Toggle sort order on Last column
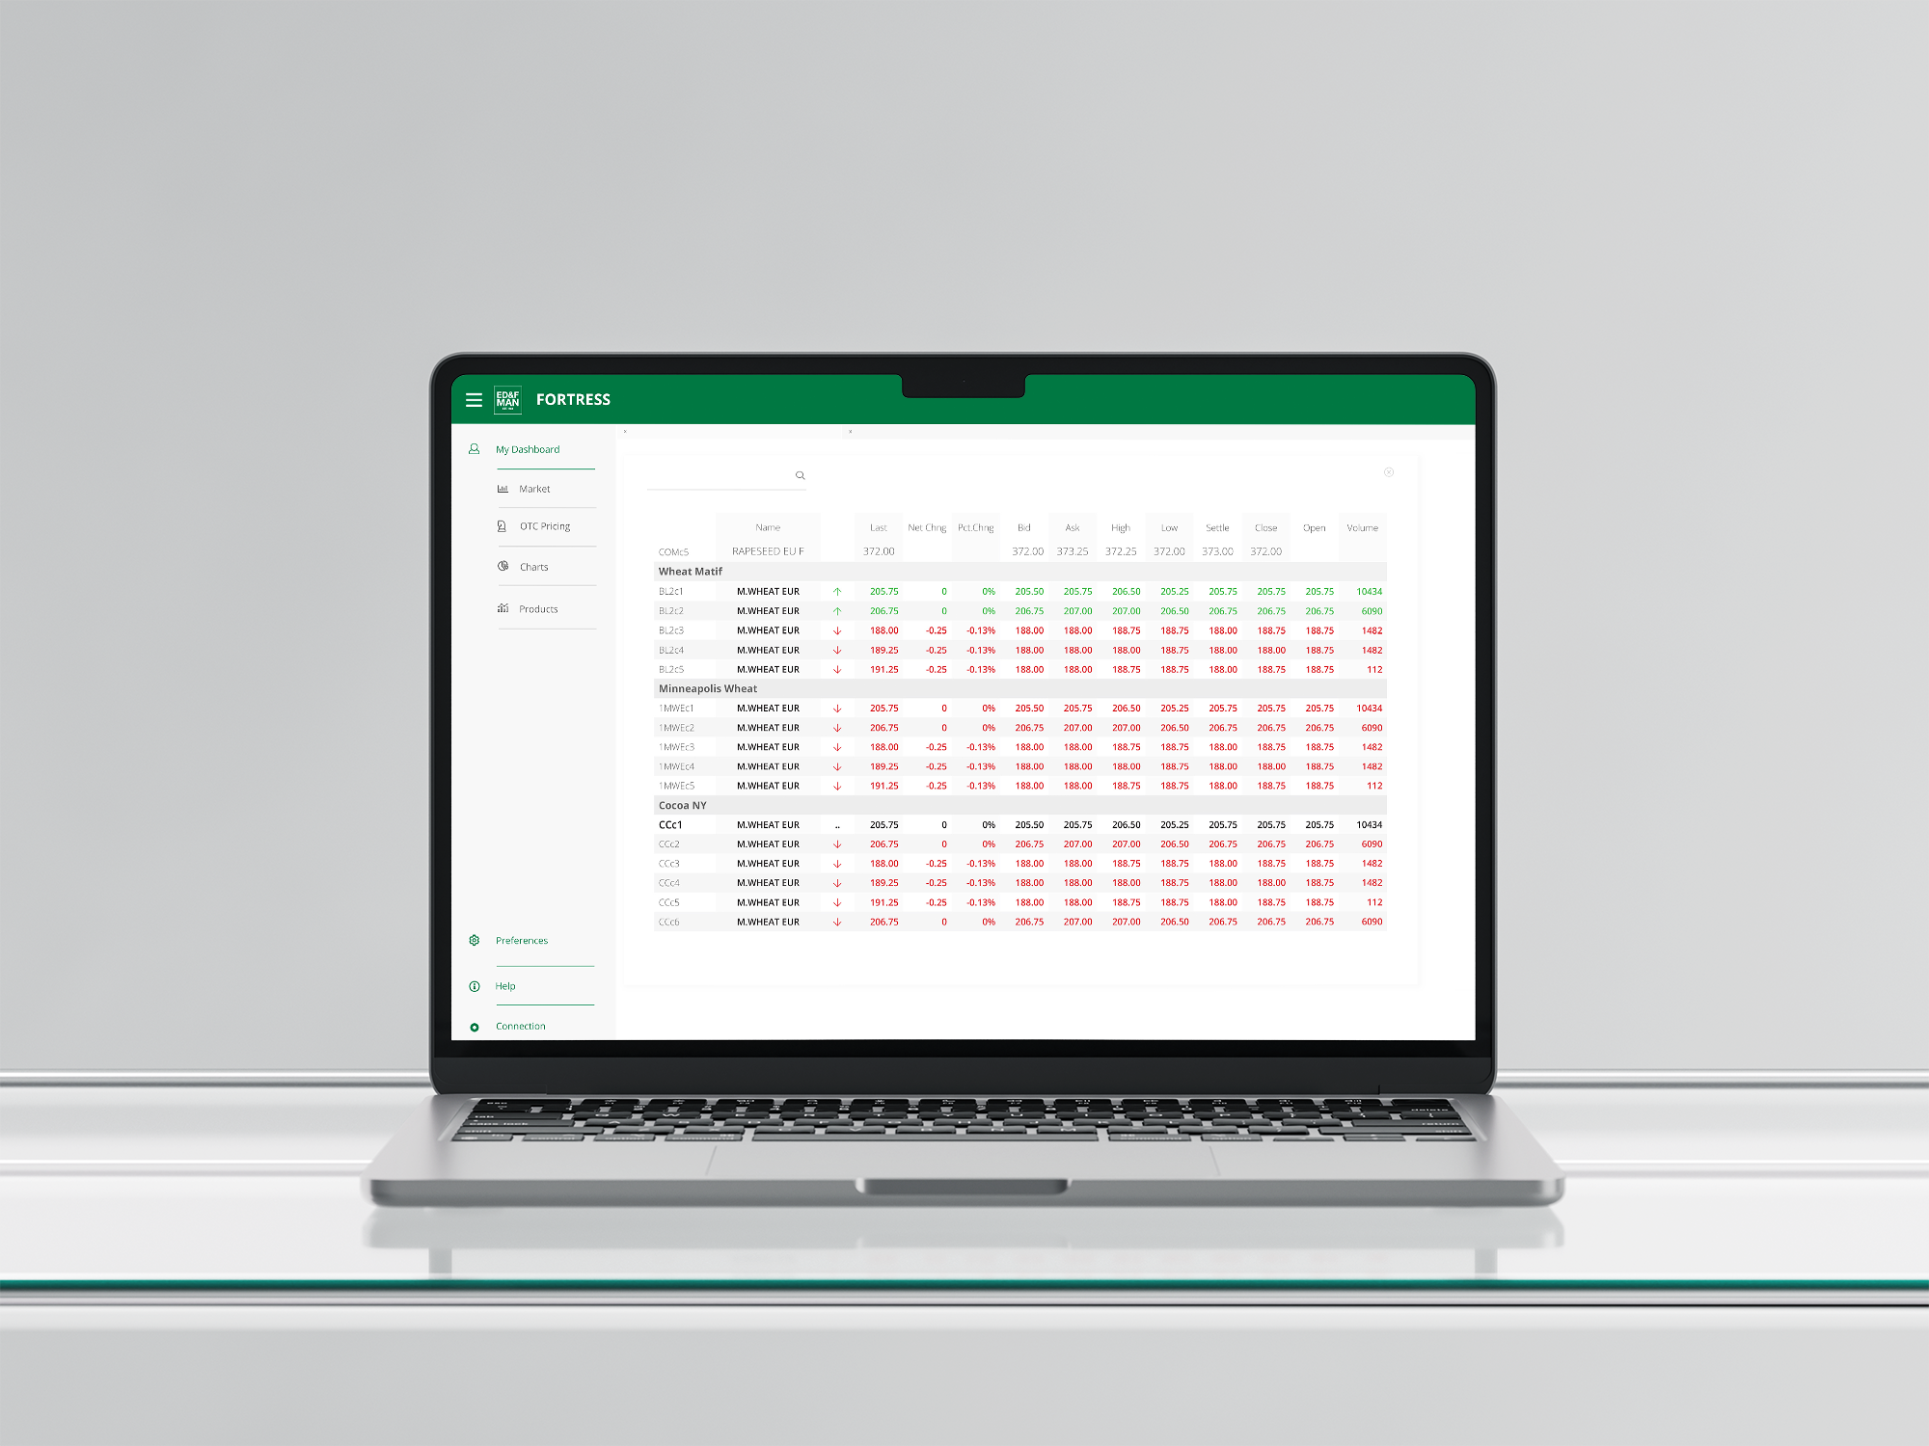The height and width of the screenshot is (1446, 1929). (x=881, y=527)
